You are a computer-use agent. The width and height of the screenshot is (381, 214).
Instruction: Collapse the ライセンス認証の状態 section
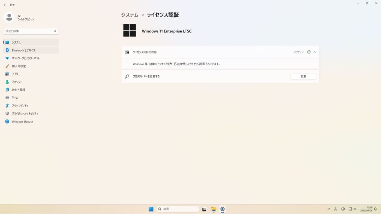tap(314, 51)
